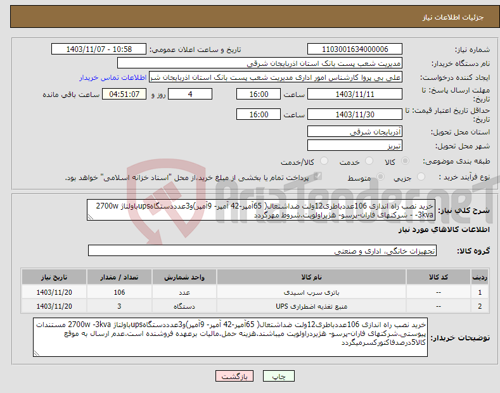500x393 pixels.
Task: Select the کالا/خدمت radio button
Action: point(324,161)
